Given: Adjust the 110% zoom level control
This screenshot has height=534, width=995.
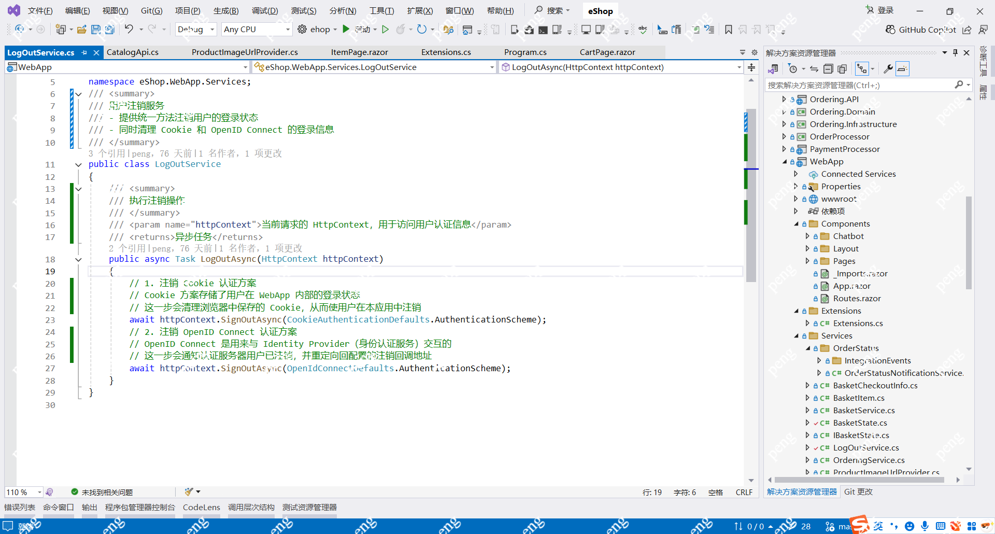Looking at the screenshot, I should (x=23, y=492).
